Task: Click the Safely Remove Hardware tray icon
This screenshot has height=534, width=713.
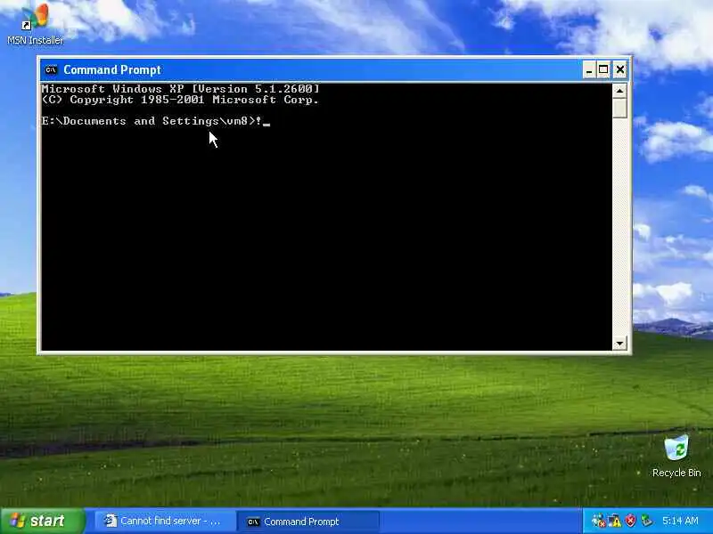Action: (x=646, y=521)
